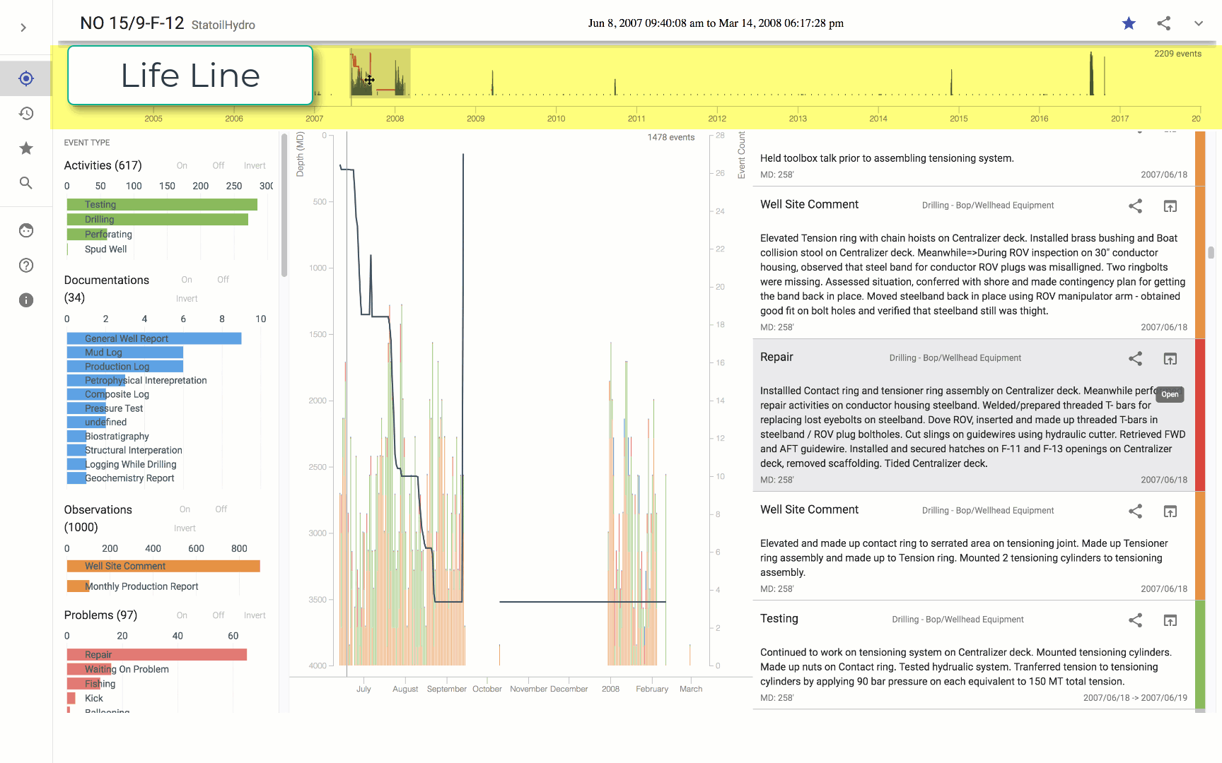Open the header dropdown chevron at top right

[x=1198, y=23]
